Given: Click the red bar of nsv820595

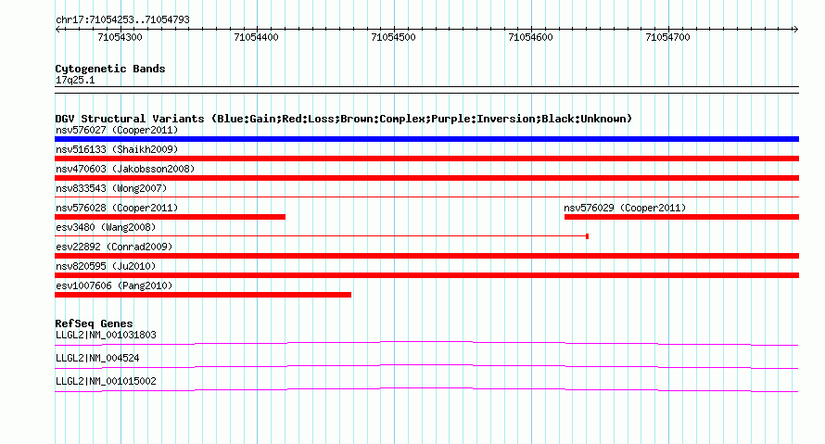Looking at the screenshot, I should tap(426, 275).
